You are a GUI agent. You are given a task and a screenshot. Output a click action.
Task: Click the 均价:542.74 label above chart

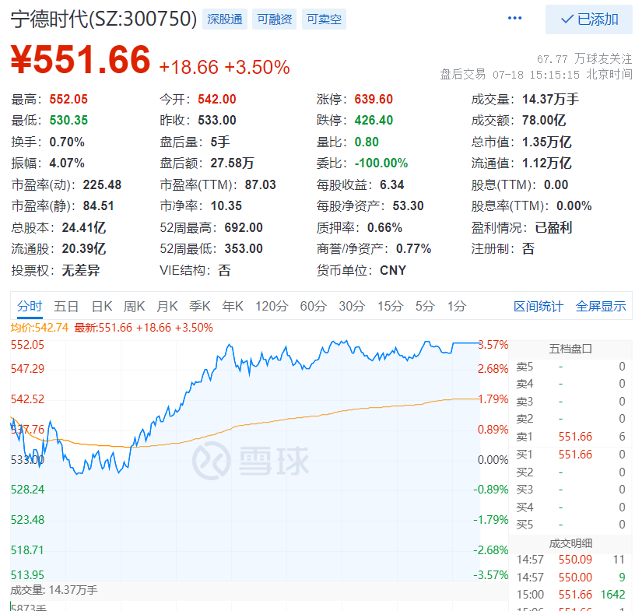(39, 328)
